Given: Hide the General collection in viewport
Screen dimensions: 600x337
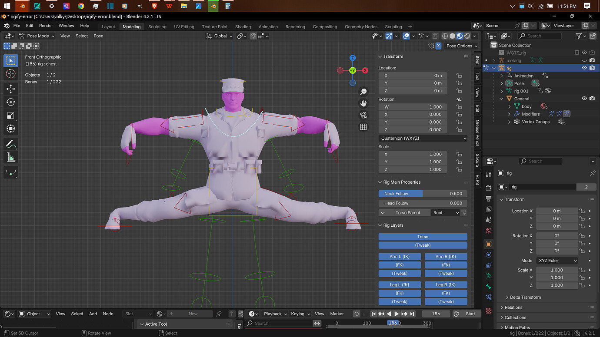Looking at the screenshot, I should pyautogui.click(x=584, y=99).
